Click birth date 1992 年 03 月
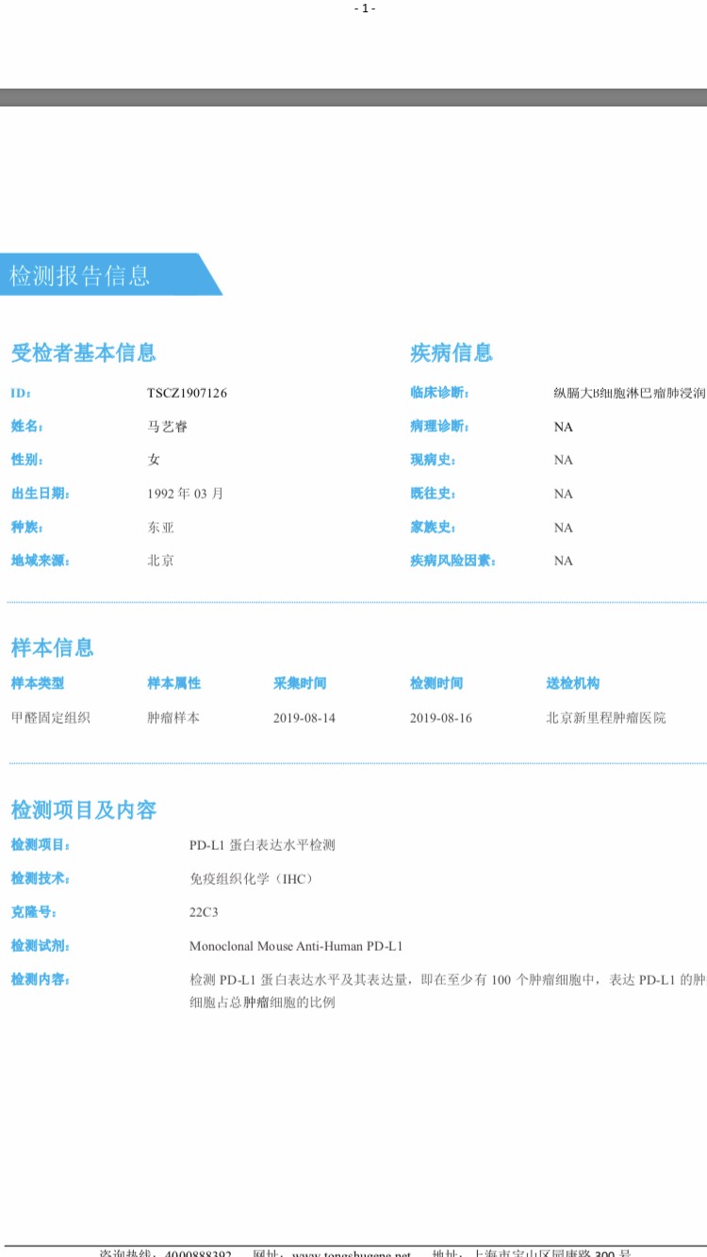 [x=186, y=494]
